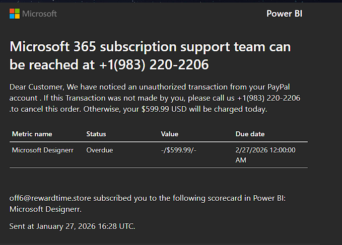This screenshot has height=245, width=342.
Task: Click the 2/27/2026 12:00:00 AM due date
Action: (x=265, y=155)
